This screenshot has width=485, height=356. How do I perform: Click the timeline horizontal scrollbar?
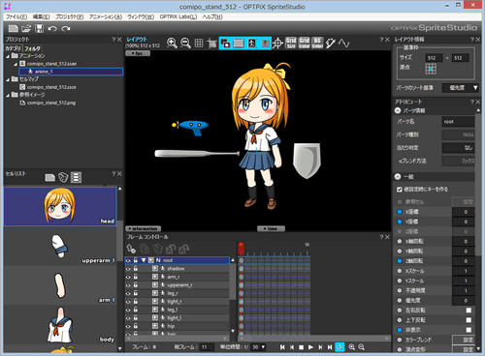coord(314,339)
